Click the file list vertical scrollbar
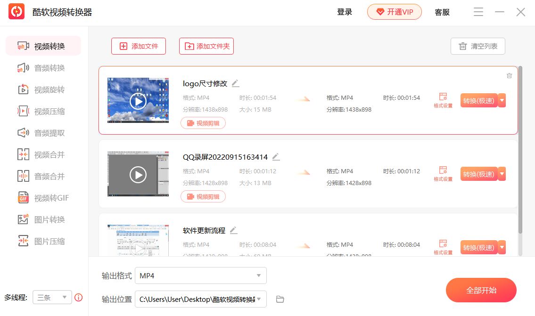This screenshot has width=535, height=316. (x=520, y=150)
